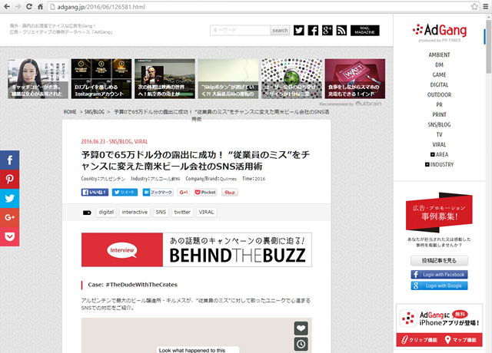The width and height of the screenshot is (492, 353).
Task: Open the RSS feed icon in header
Action: click(340, 31)
